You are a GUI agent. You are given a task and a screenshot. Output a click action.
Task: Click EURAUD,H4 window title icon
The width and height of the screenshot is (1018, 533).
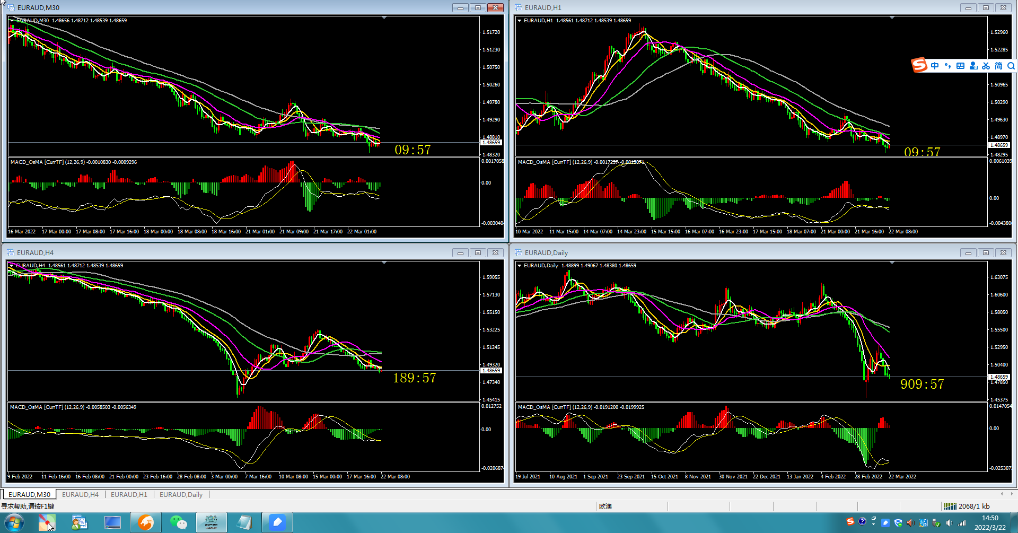11,252
